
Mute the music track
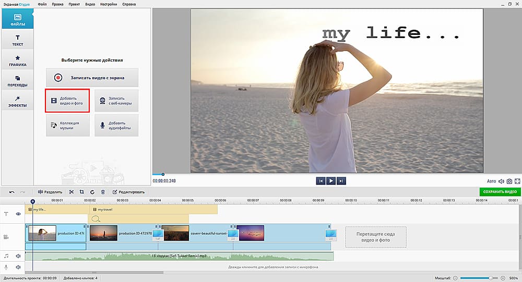[18, 256]
